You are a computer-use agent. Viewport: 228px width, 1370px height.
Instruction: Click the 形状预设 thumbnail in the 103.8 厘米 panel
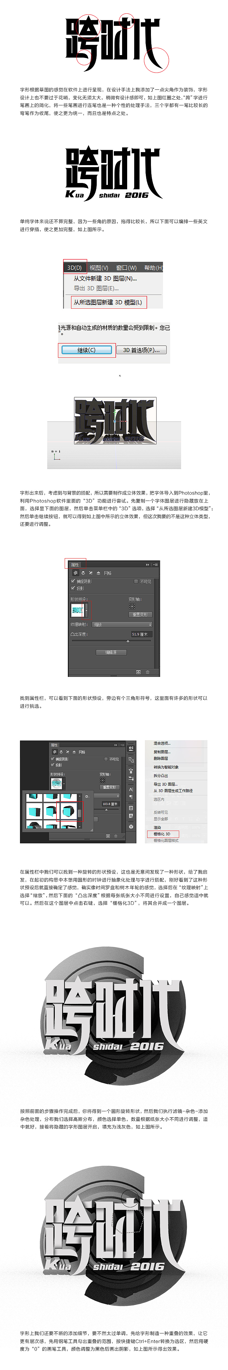pos(57,783)
